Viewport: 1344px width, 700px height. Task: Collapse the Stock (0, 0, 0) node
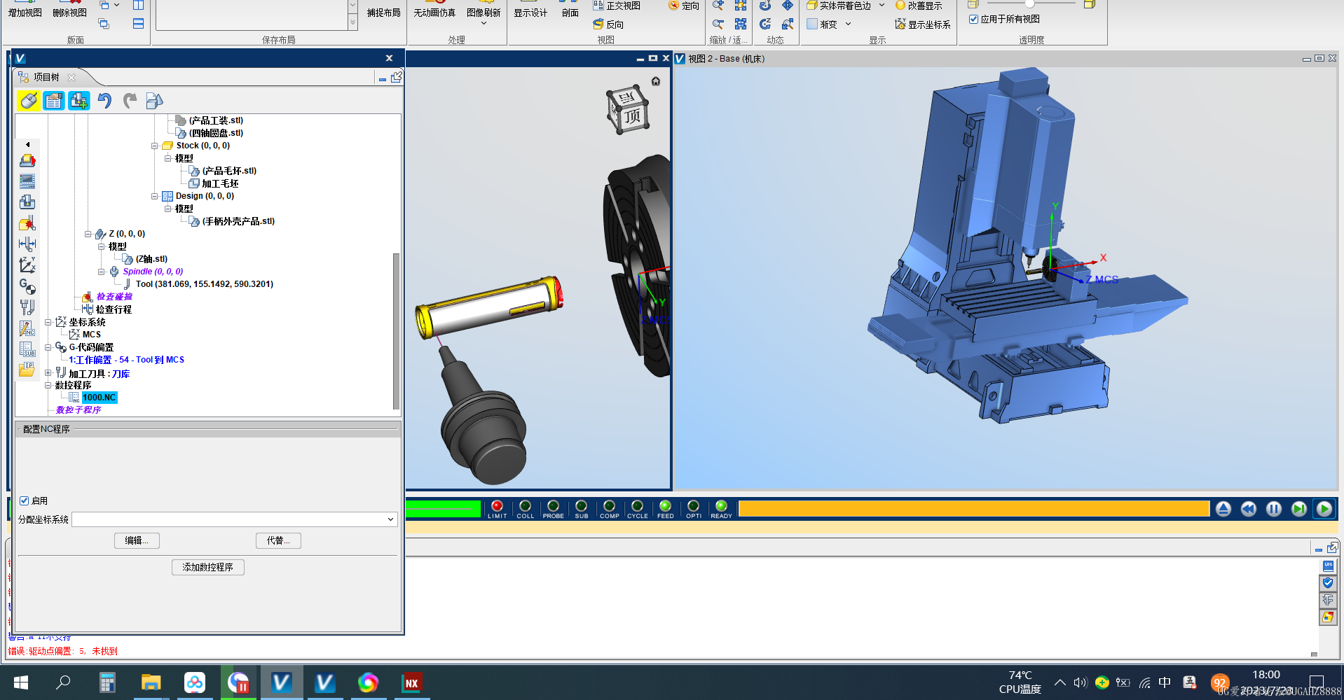[154, 146]
